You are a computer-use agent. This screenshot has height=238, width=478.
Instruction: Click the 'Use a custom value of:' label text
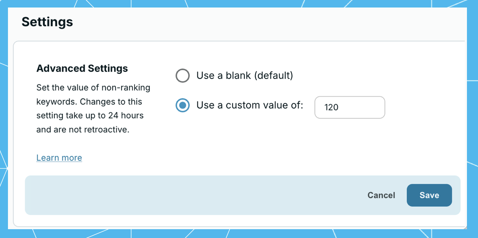pos(250,106)
